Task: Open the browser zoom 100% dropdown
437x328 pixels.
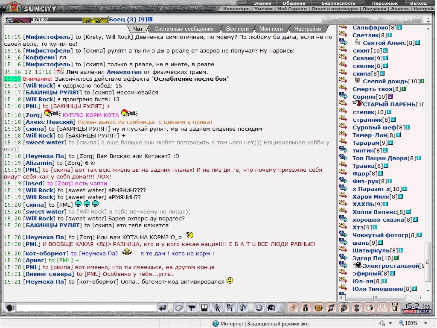Action: click(x=425, y=323)
